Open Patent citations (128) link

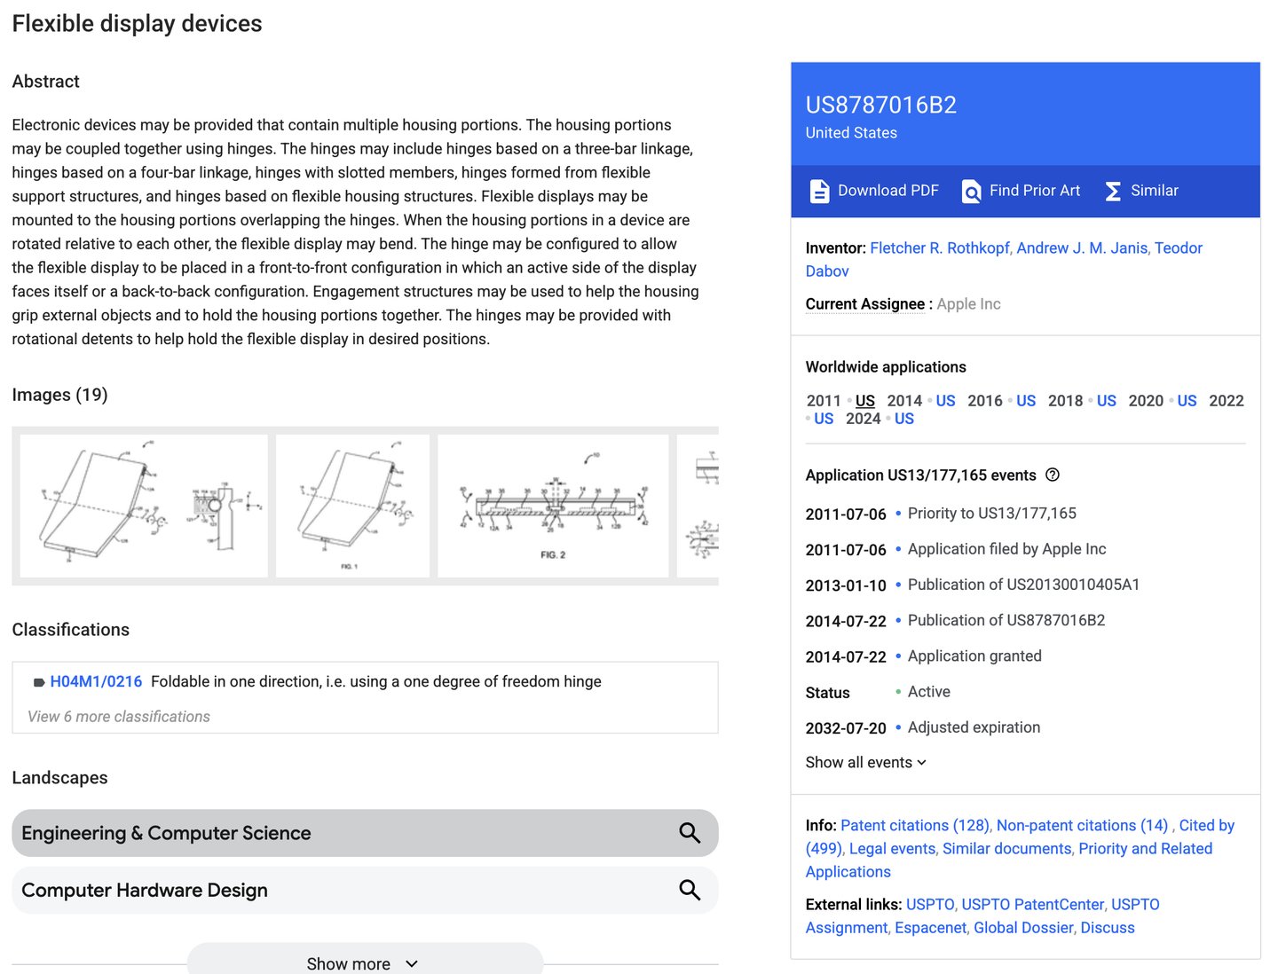(x=914, y=825)
